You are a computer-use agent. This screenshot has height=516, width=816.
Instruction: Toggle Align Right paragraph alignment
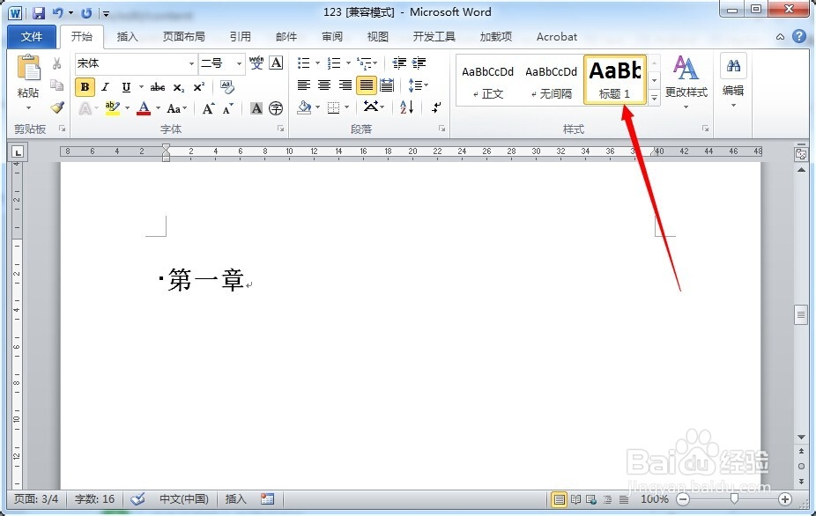(345, 85)
